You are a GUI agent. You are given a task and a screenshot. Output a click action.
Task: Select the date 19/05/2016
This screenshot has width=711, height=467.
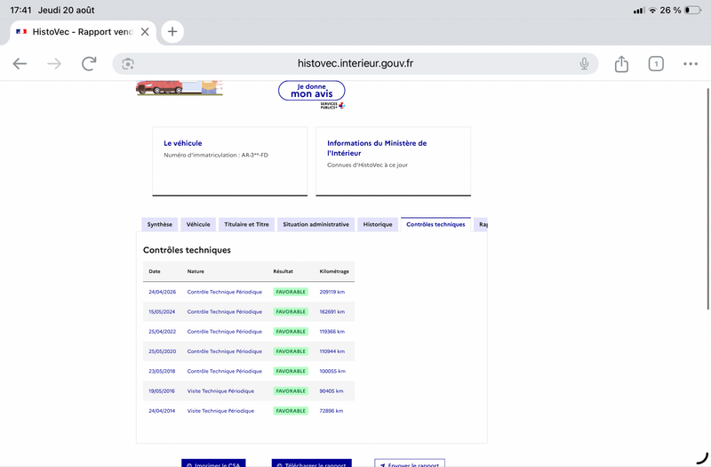162,391
